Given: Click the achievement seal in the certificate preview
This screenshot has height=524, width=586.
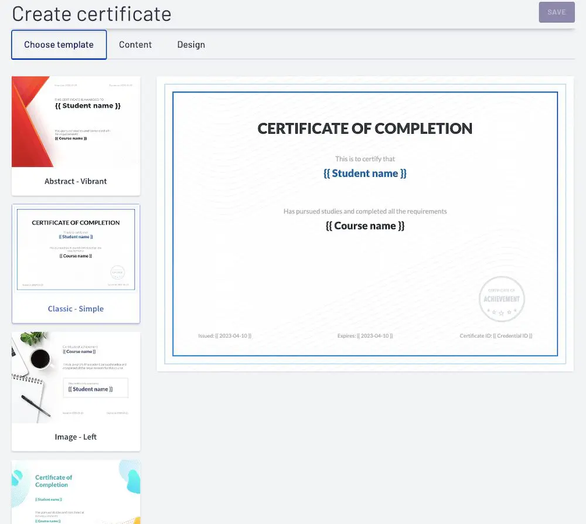Looking at the screenshot, I should (x=502, y=299).
